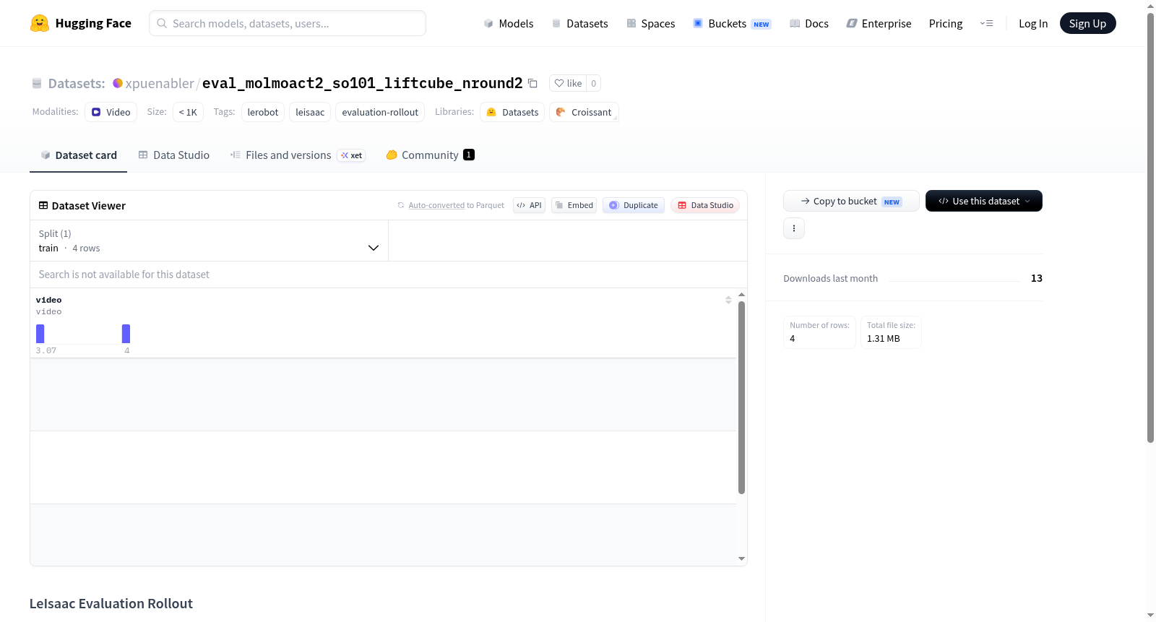Click the Total file size 1.31 MB box
This screenshot has height=622, width=1156.
click(891, 332)
